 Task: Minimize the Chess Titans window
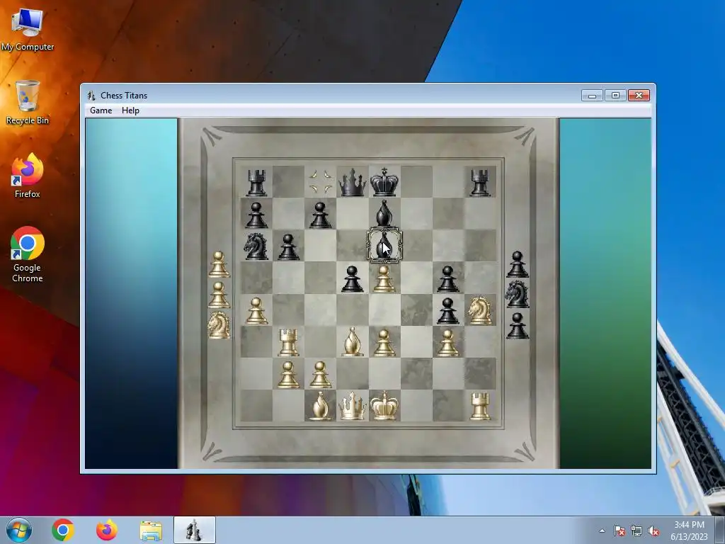click(x=592, y=96)
